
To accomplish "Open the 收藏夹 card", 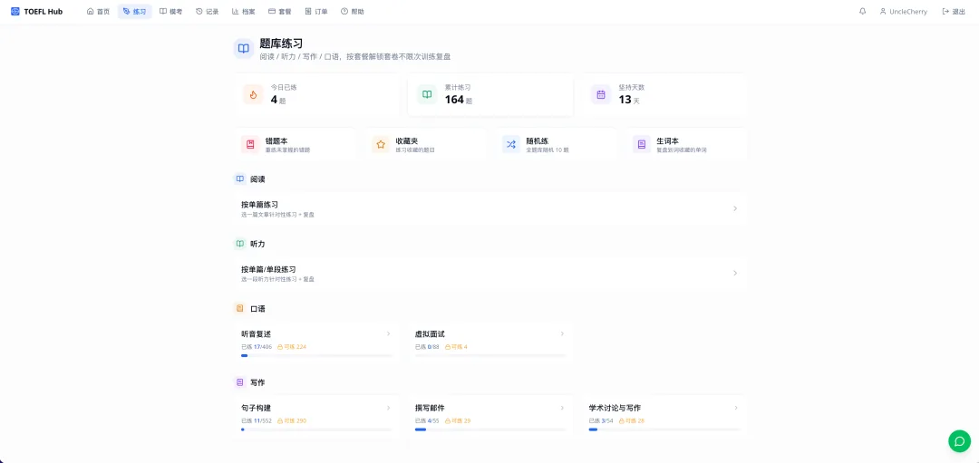I will point(425,145).
